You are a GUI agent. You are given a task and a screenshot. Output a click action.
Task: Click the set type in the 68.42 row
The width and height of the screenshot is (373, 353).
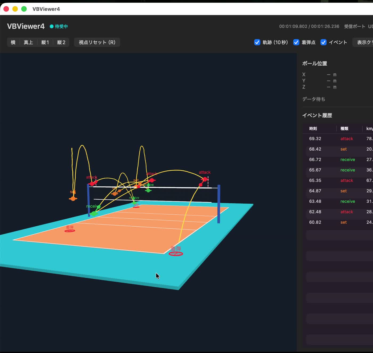point(343,149)
